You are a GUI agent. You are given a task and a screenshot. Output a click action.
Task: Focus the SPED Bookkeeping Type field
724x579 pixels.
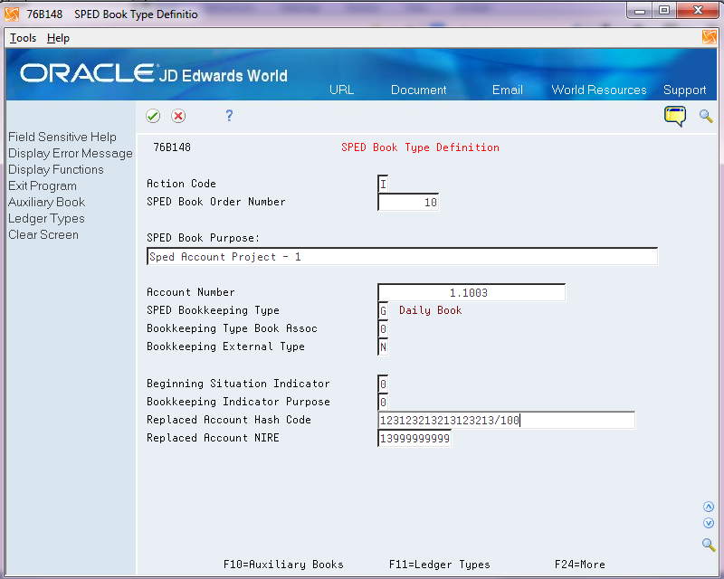click(x=383, y=310)
